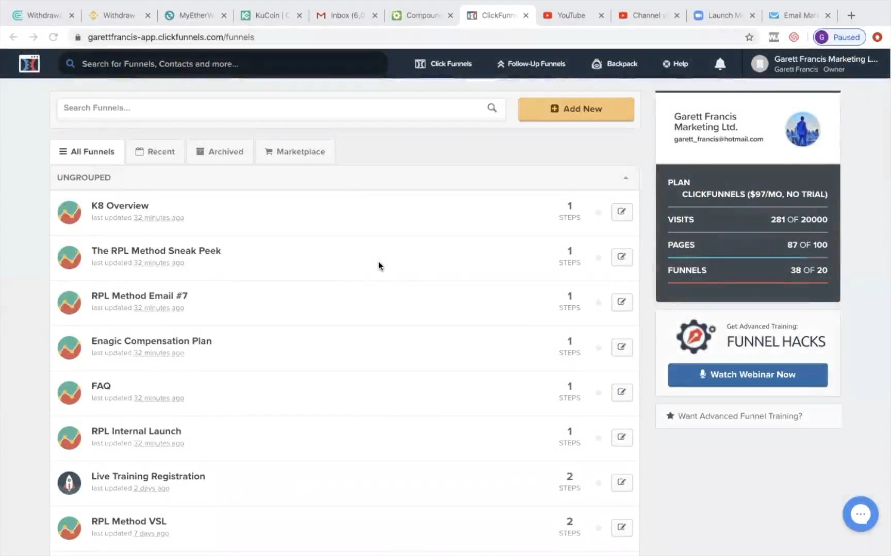891x556 pixels.
Task: Click inside the Search Funnels field
Action: tap(258, 108)
